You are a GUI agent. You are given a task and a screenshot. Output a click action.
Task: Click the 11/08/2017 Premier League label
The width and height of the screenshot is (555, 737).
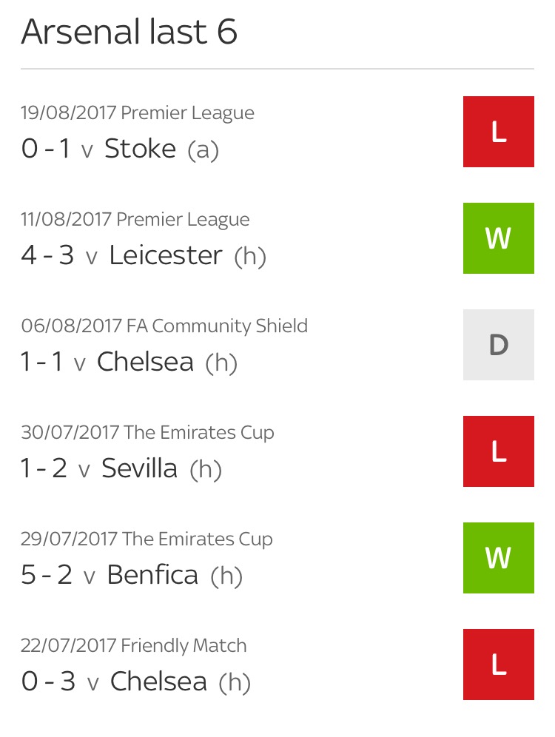pos(135,220)
